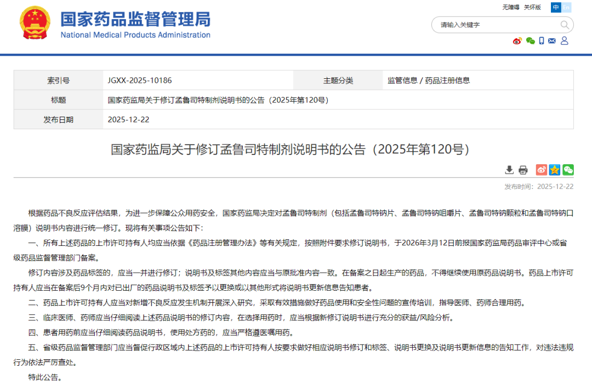Open the NMPA Weibo account icon

pos(517,41)
